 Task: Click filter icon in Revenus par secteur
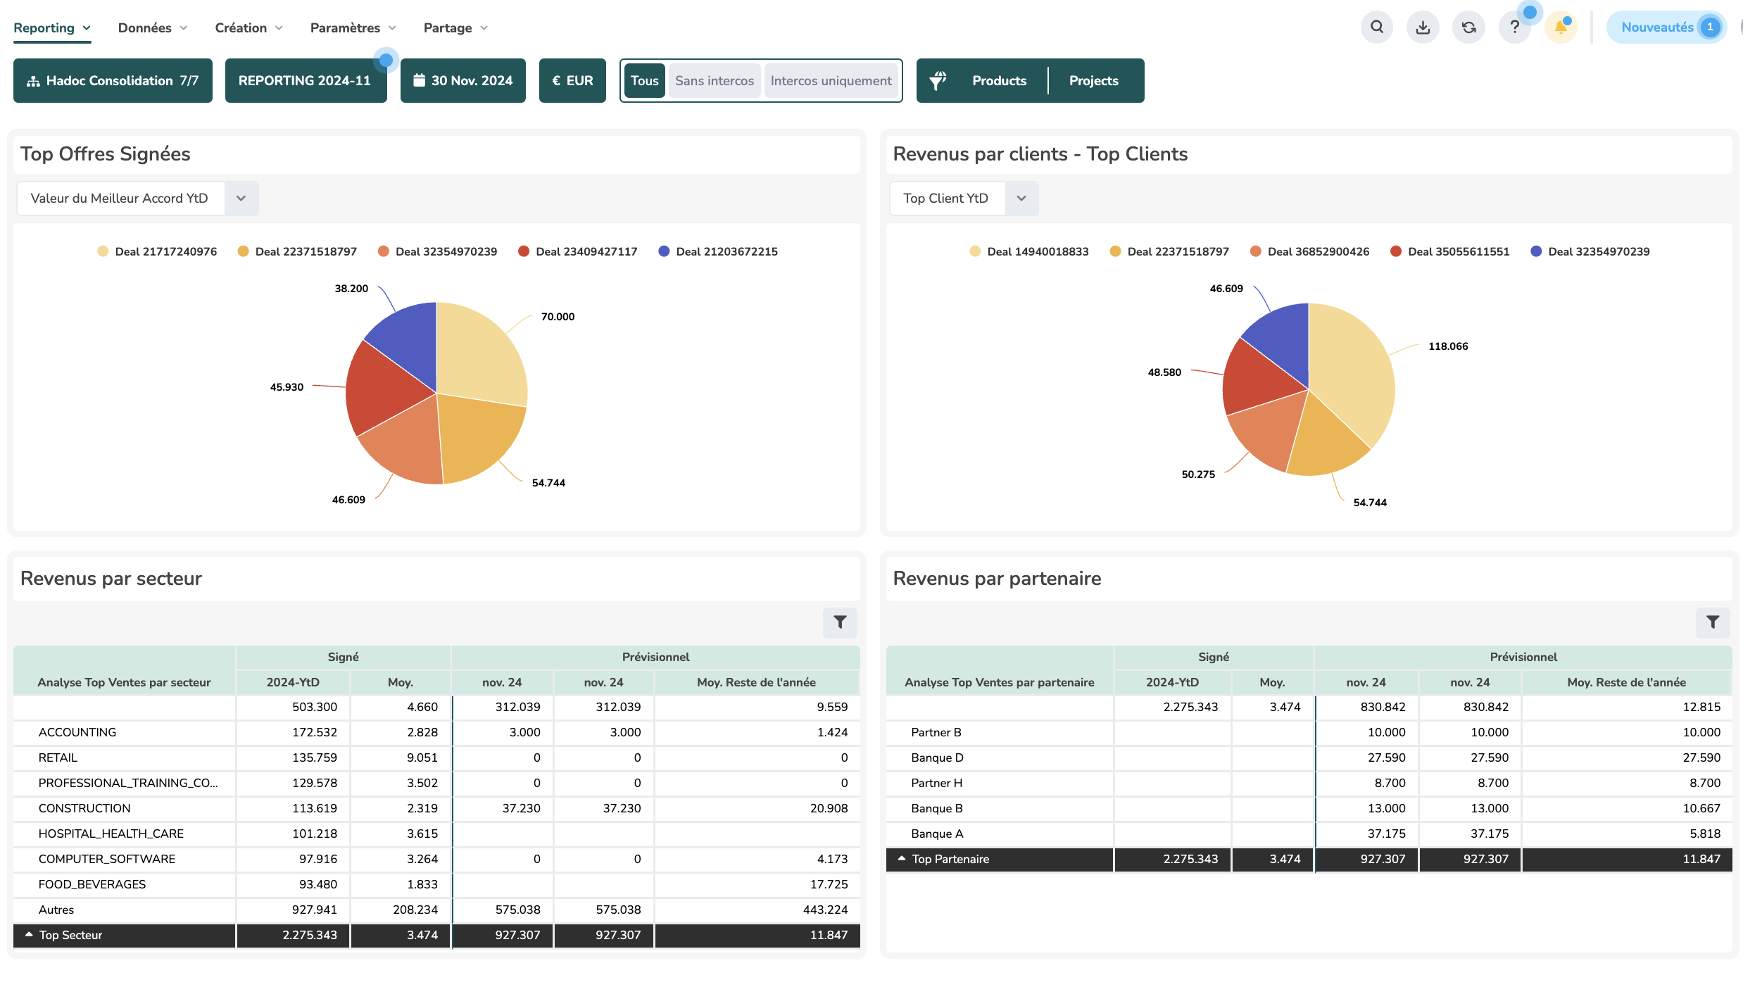[x=840, y=622]
